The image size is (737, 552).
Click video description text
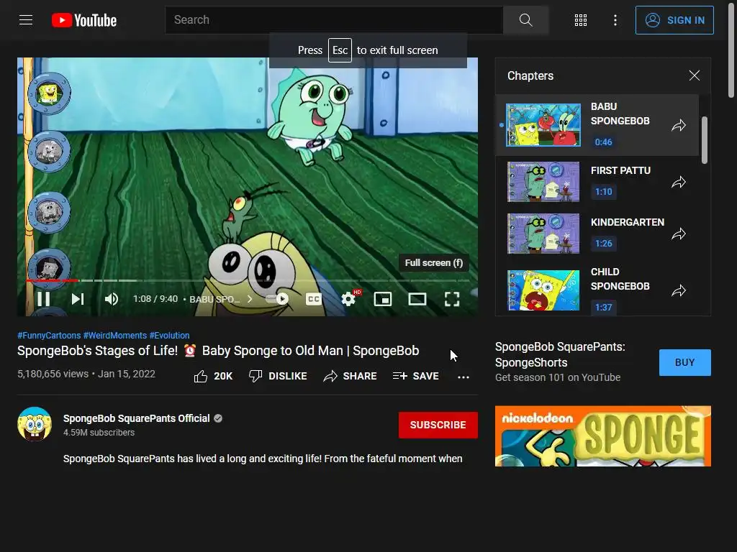click(x=263, y=459)
